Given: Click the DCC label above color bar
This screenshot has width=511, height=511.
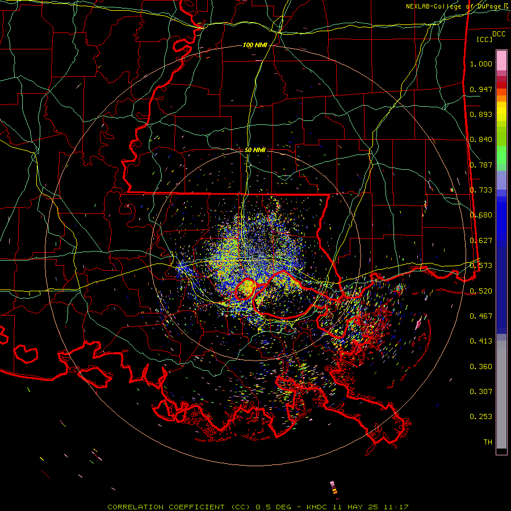Looking at the screenshot, I should 499,34.
